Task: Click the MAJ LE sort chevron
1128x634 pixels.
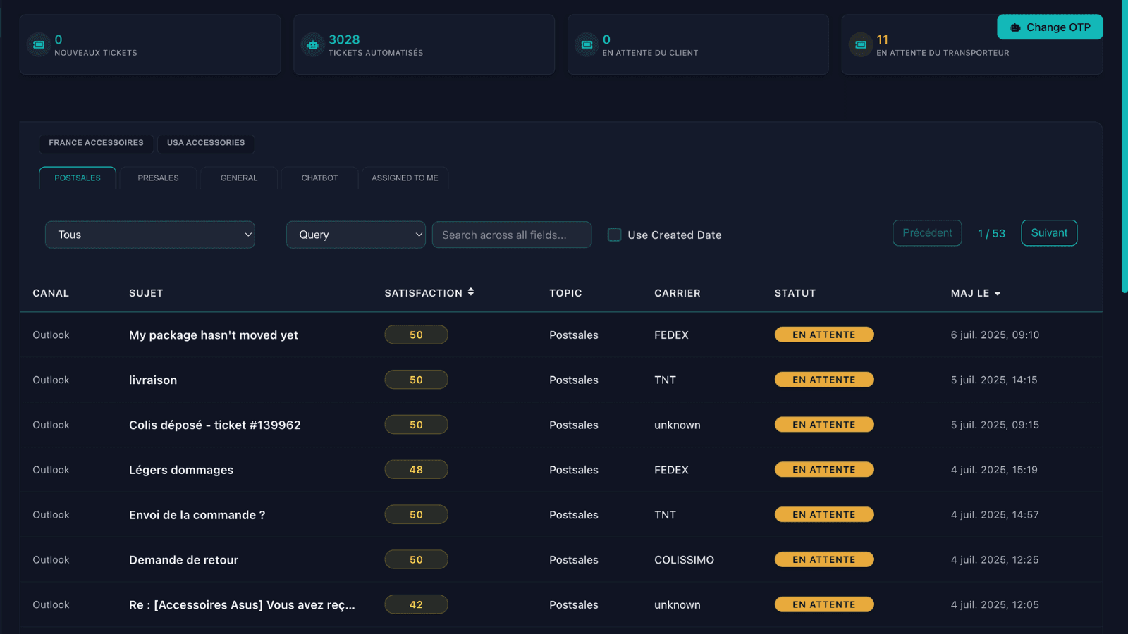Action: [999, 293]
